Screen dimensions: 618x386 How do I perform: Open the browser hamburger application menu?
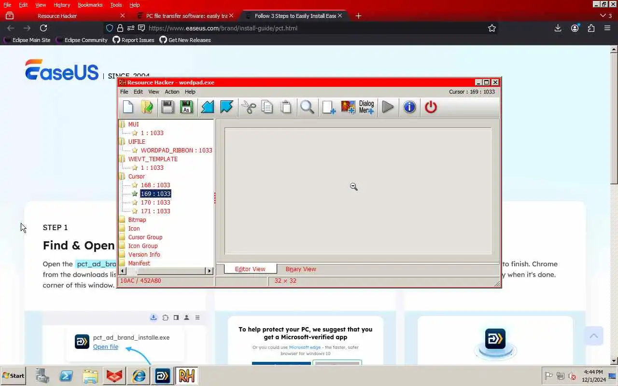pyautogui.click(x=607, y=28)
